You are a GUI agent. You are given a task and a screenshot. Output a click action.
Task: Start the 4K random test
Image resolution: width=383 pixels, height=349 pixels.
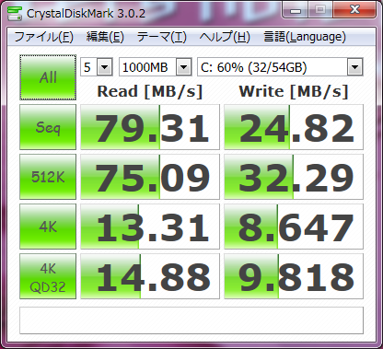point(48,227)
